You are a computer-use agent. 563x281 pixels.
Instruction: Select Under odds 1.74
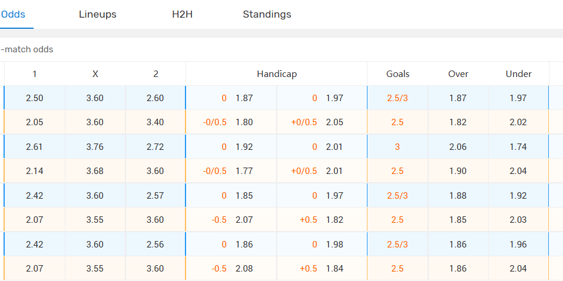pos(518,146)
